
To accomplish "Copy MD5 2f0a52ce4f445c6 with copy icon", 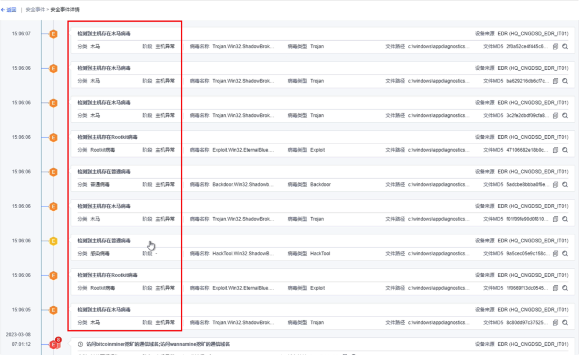I will click(555, 47).
